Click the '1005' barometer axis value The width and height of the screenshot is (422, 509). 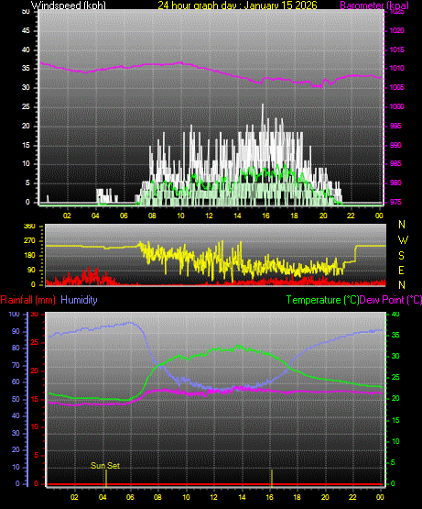396,87
